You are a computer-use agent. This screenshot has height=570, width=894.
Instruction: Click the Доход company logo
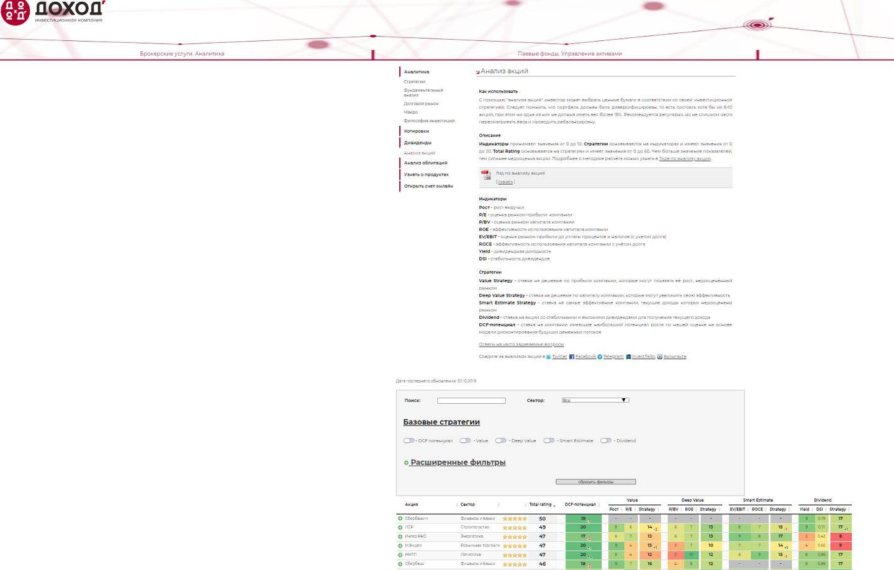(53, 12)
